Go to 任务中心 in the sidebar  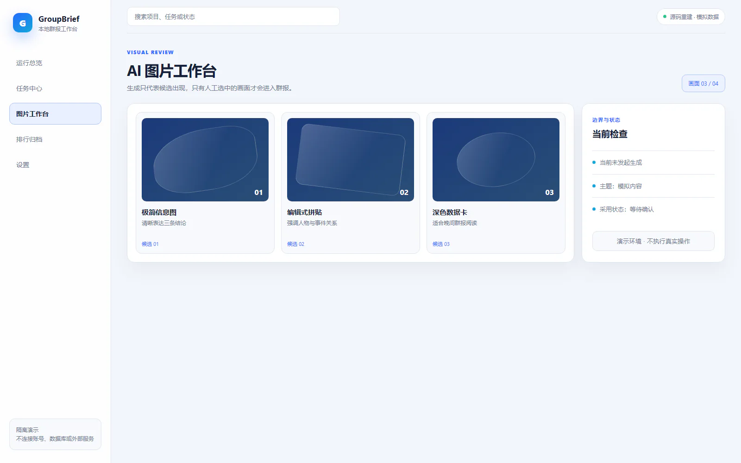point(55,88)
